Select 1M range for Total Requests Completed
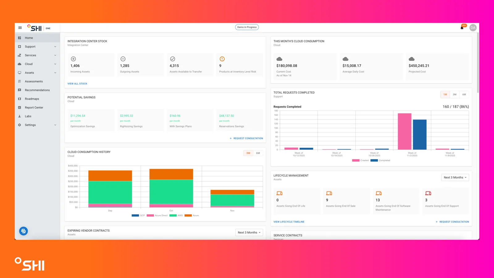The width and height of the screenshot is (494, 278). (445, 95)
